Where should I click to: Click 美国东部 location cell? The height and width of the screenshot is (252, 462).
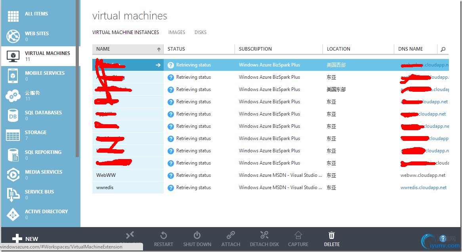pyautogui.click(x=336, y=89)
